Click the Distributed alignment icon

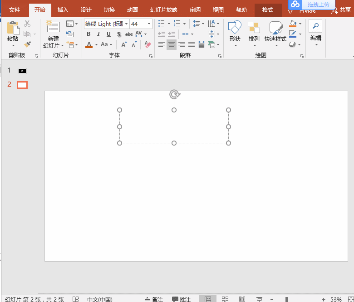202,44
